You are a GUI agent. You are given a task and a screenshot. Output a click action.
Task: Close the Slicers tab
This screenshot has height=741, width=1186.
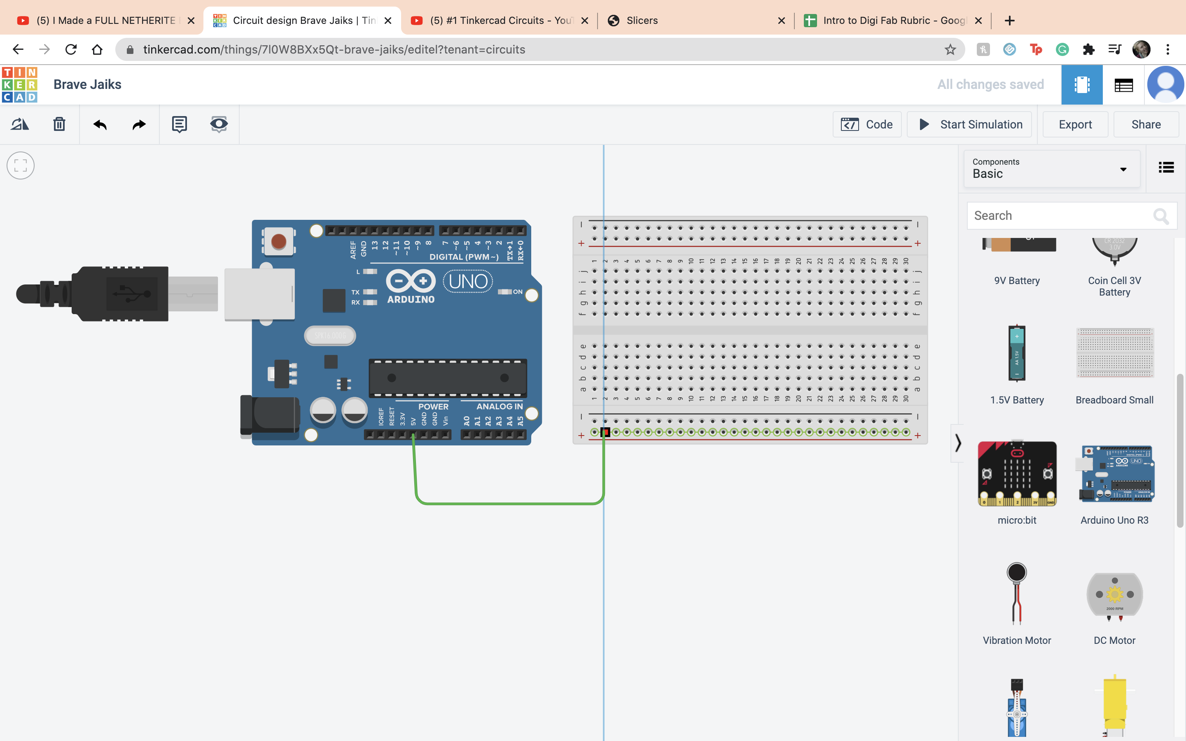tap(781, 21)
